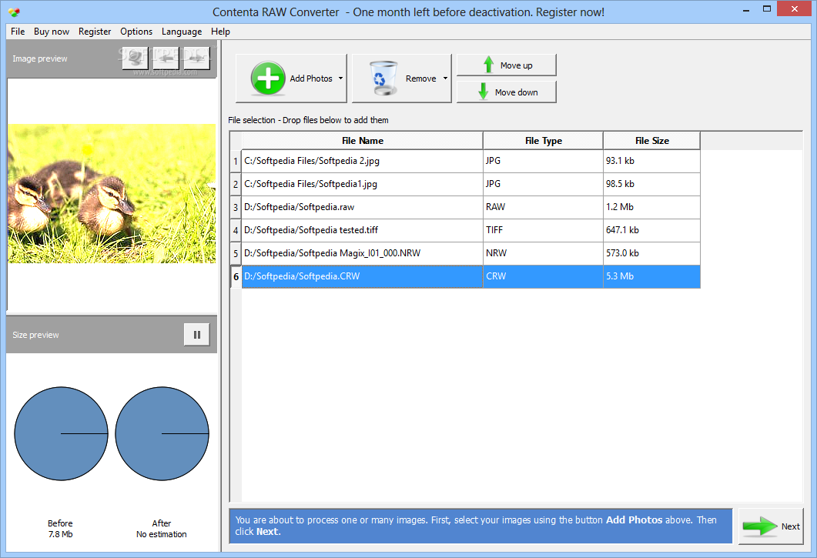Open the Help menu
Image resolution: width=817 pixels, height=558 pixels.
click(x=220, y=32)
